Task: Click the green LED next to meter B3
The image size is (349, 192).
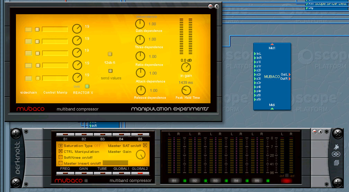Action: pos(226,181)
